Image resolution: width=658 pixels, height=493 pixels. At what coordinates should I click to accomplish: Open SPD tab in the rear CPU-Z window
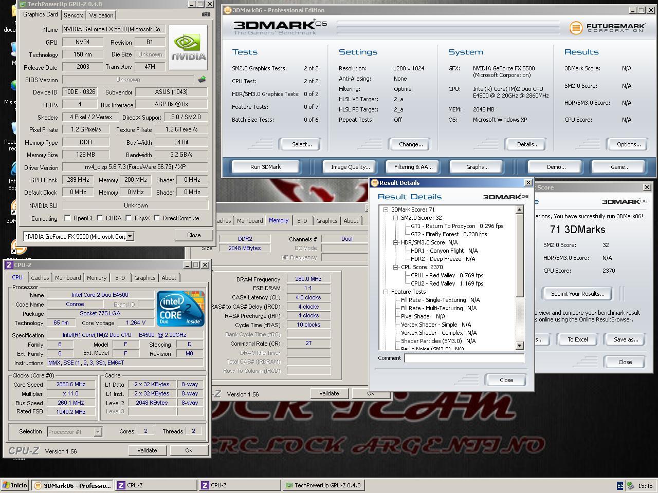tap(302, 221)
